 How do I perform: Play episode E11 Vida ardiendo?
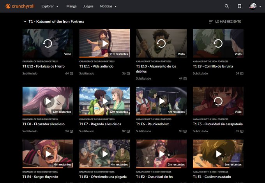(x=104, y=43)
